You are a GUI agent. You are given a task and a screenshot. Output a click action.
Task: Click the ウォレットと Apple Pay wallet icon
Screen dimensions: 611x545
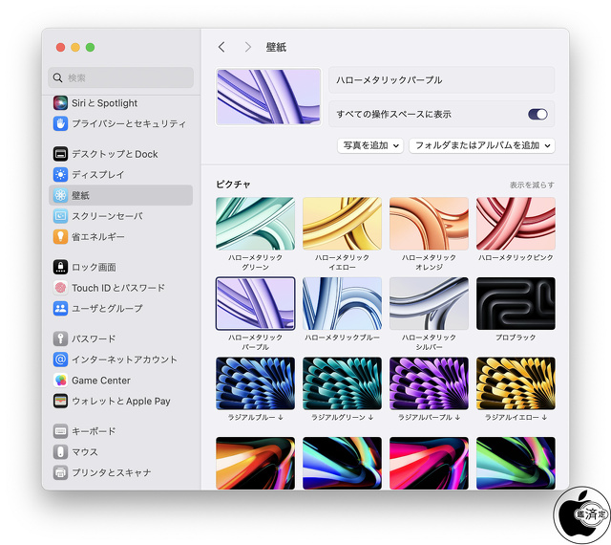tap(60, 401)
